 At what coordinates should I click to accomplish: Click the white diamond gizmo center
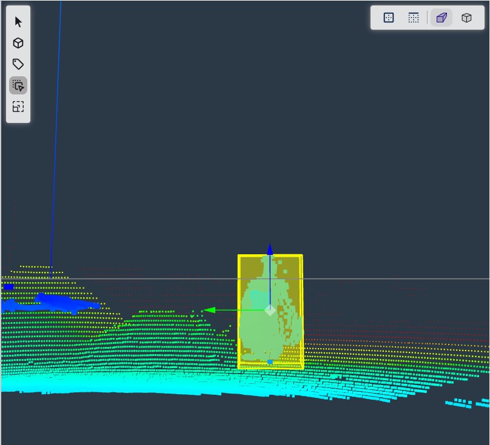tap(270, 310)
